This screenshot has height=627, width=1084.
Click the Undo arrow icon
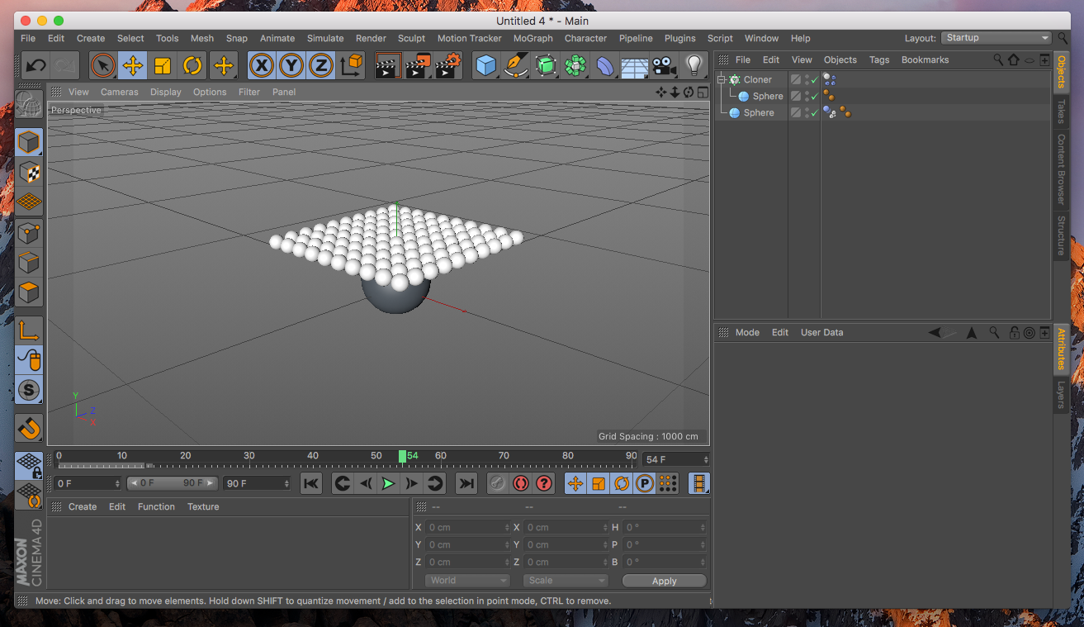coord(35,65)
